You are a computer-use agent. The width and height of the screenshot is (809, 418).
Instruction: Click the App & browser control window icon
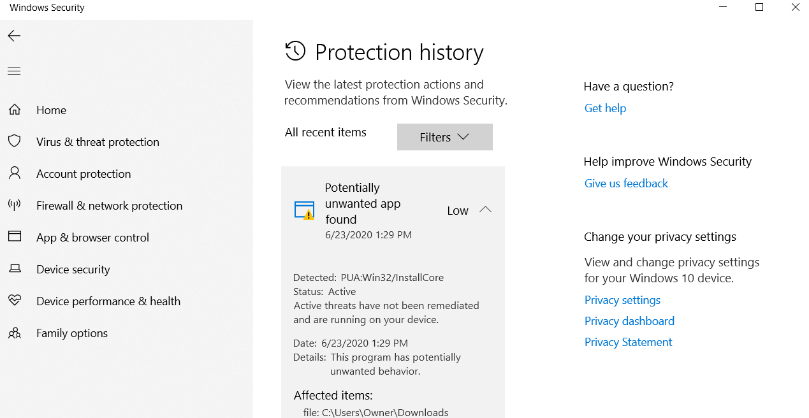pos(14,237)
